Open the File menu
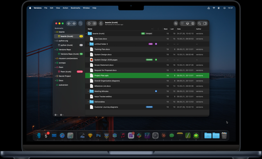262x159 pixels. click(45, 8)
